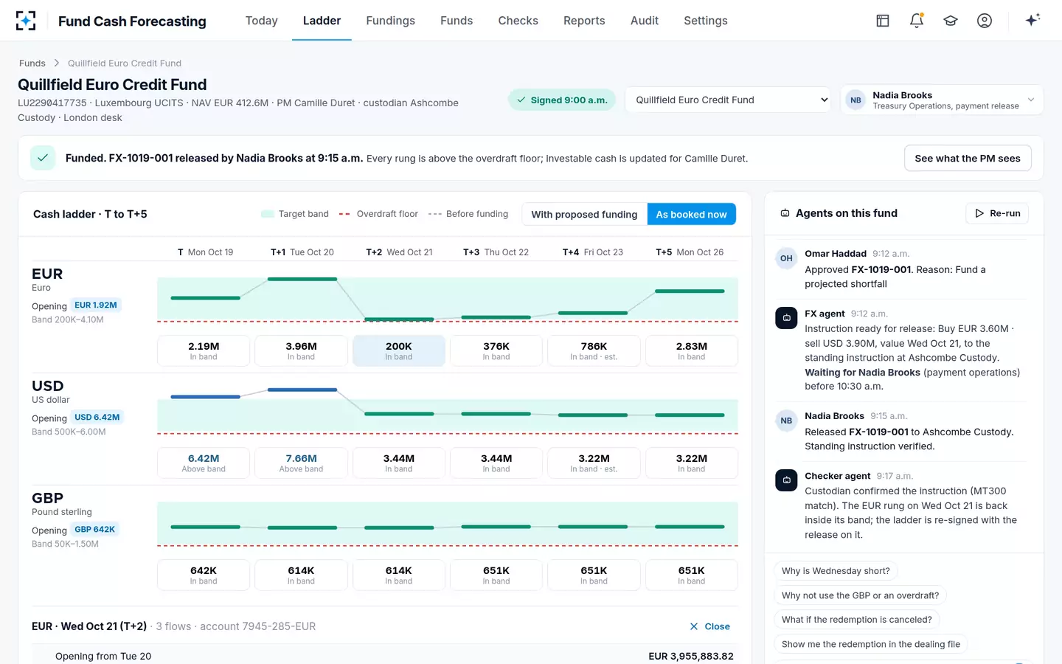The image size is (1062, 664).
Task: Select the EUR 200K Wed Oct 21 cell
Action: click(399, 350)
